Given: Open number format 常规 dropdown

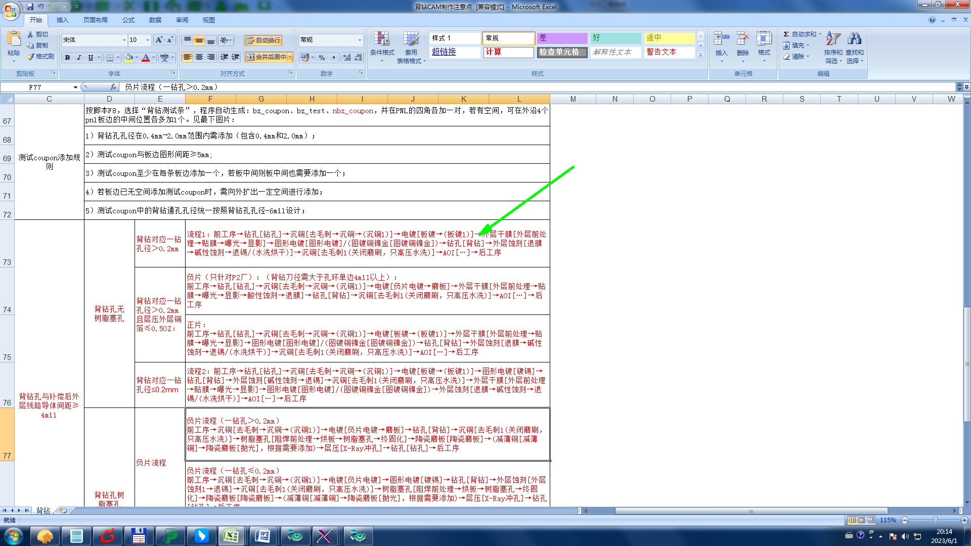Looking at the screenshot, I should 360,40.
